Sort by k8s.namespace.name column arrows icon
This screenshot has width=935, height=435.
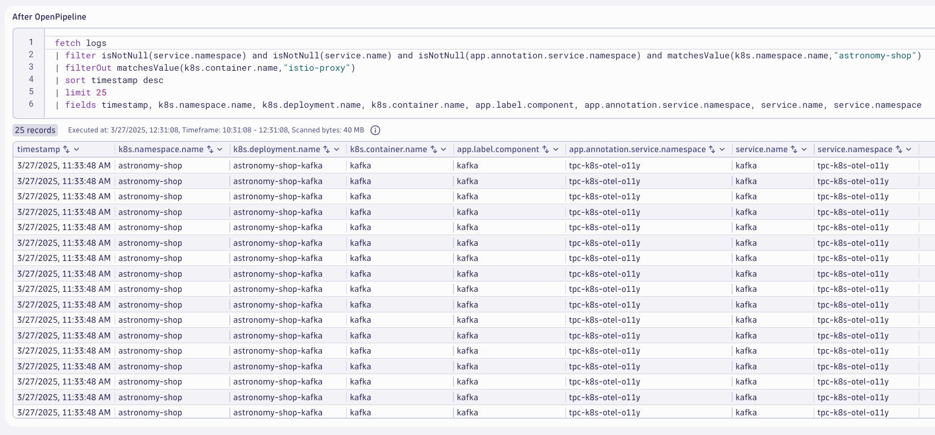pyautogui.click(x=210, y=149)
